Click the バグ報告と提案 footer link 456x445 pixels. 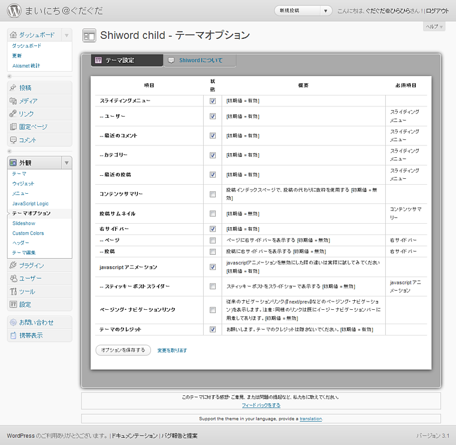[179, 435]
